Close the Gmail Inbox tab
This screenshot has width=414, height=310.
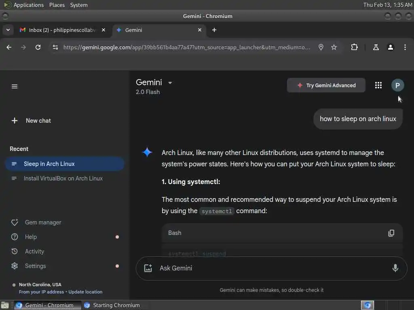coord(103,30)
